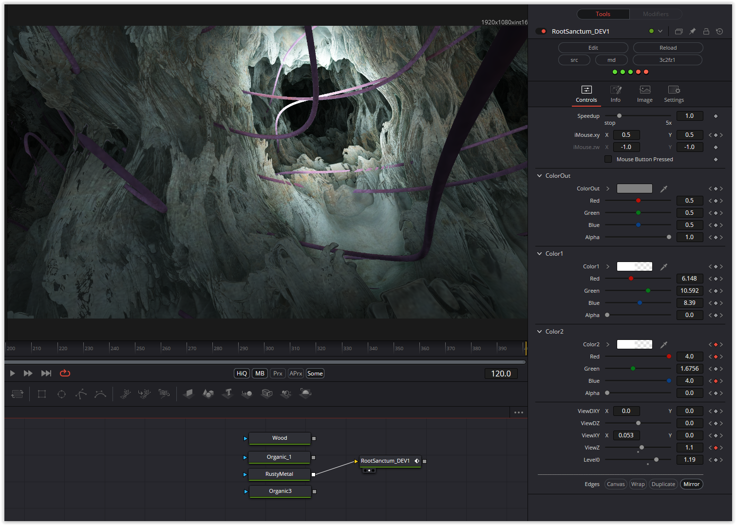
Task: Select the RustyMetal node
Action: pyautogui.click(x=280, y=474)
